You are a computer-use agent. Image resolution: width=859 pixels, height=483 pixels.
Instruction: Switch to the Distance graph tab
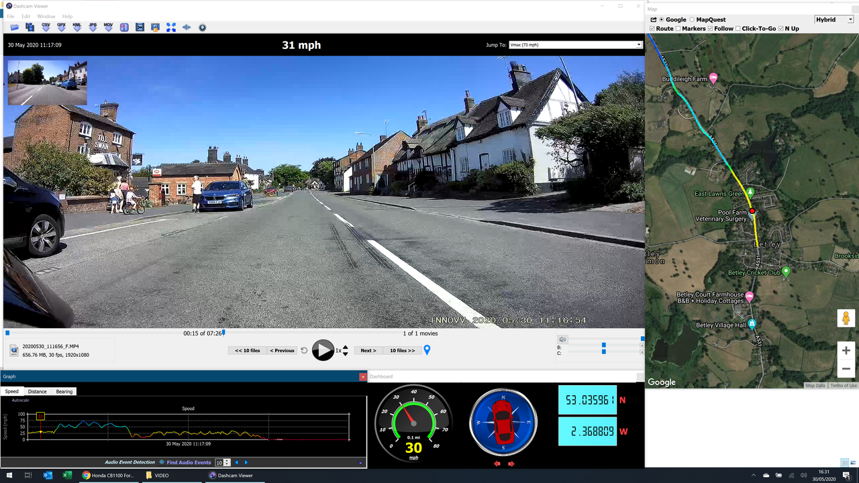pos(38,391)
